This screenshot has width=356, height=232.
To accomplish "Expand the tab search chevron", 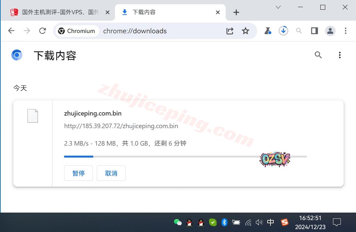I will coord(278,7).
